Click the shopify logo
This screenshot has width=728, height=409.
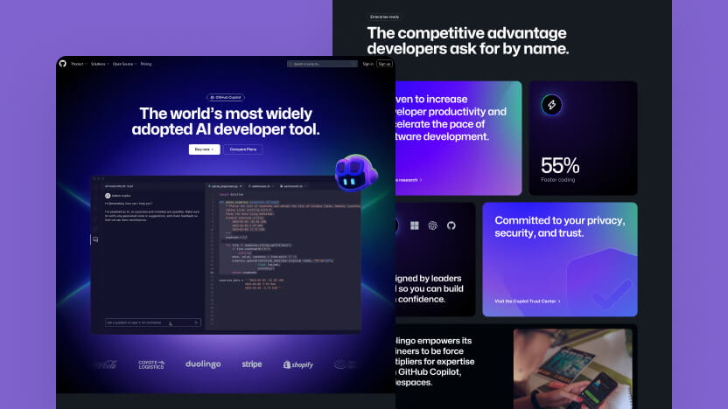[x=298, y=364]
